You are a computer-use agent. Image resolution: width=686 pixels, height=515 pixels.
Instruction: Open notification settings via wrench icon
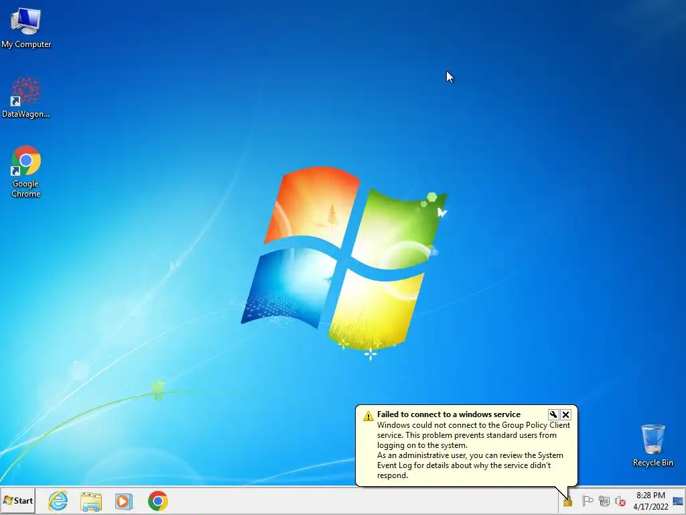click(553, 414)
